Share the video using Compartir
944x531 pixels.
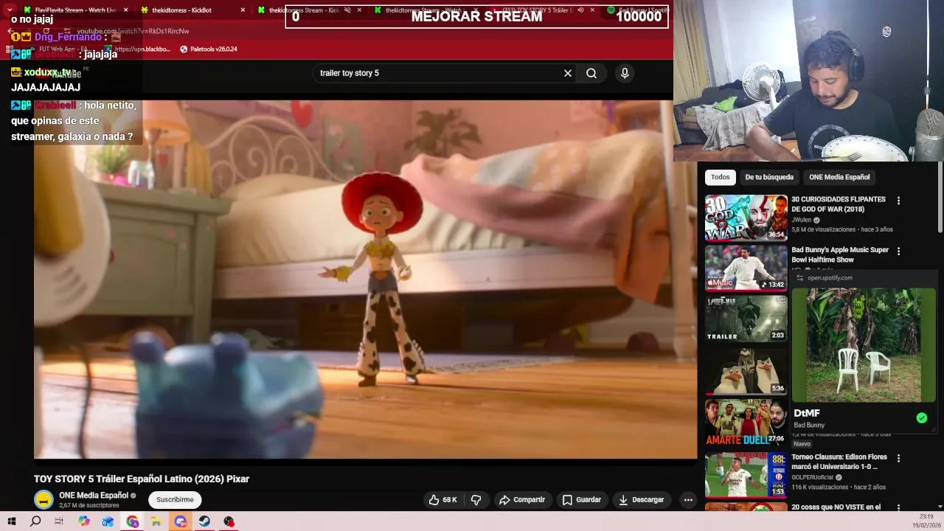(x=522, y=499)
